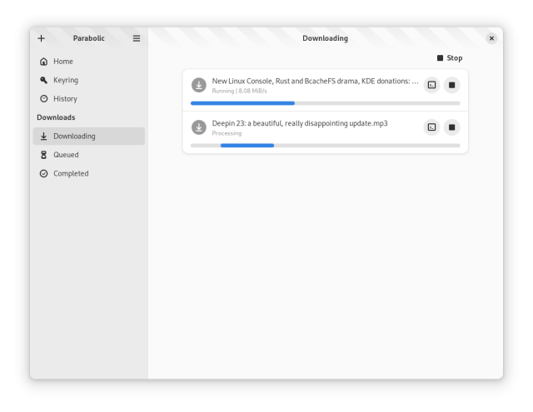Screen dimensions: 533x412
Task: Click the Deepin 23 progress bar
Action: [x=325, y=146]
